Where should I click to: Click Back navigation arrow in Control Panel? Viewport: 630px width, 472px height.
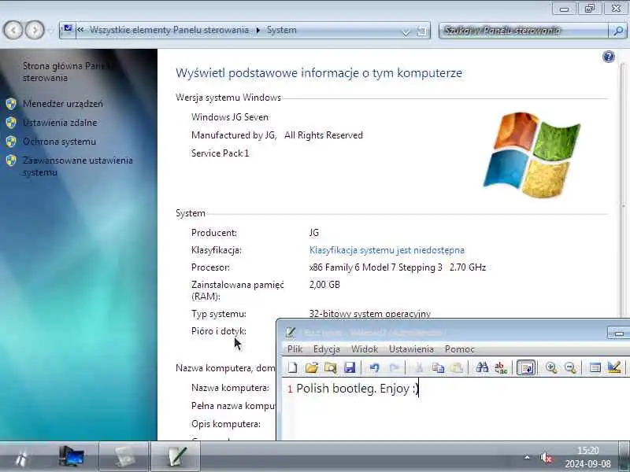pos(13,30)
